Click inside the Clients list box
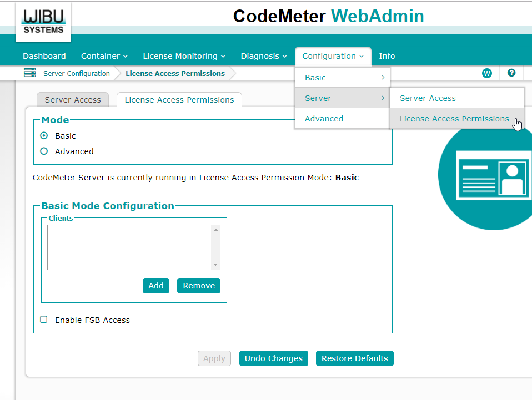 pos(129,247)
